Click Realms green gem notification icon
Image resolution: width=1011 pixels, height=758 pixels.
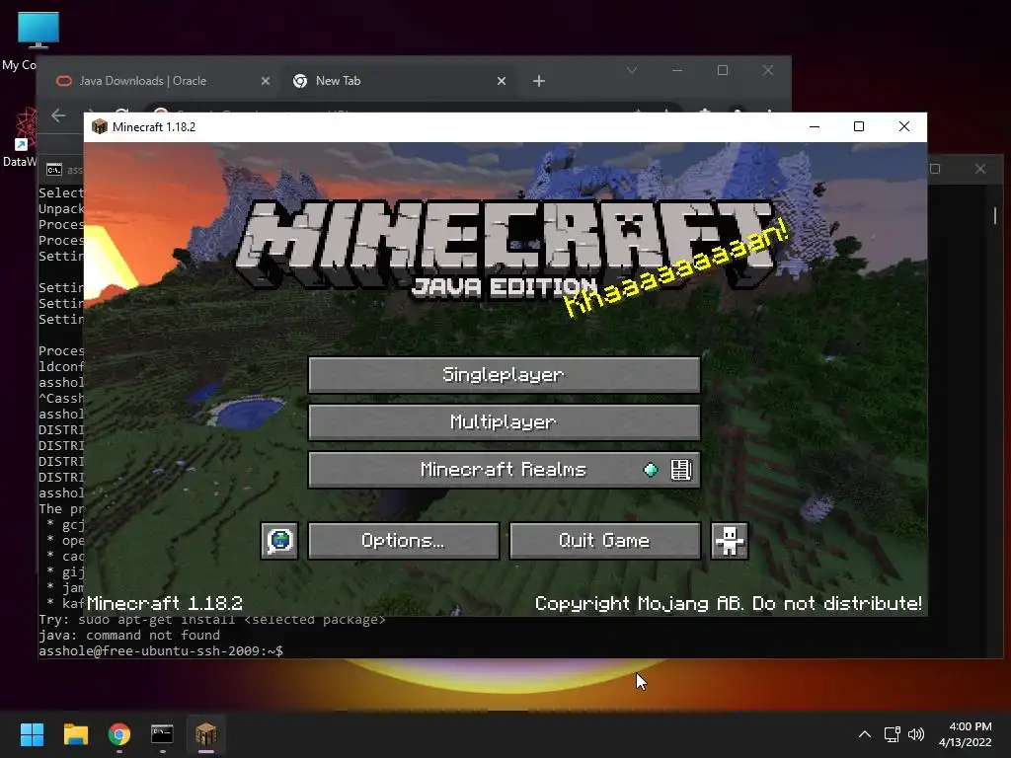[x=651, y=470]
